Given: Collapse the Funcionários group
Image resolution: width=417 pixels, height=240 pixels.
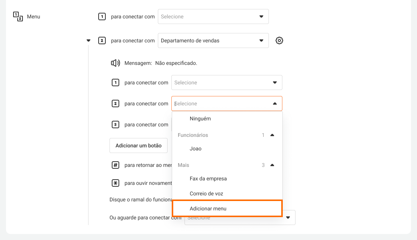Looking at the screenshot, I should tap(272, 135).
